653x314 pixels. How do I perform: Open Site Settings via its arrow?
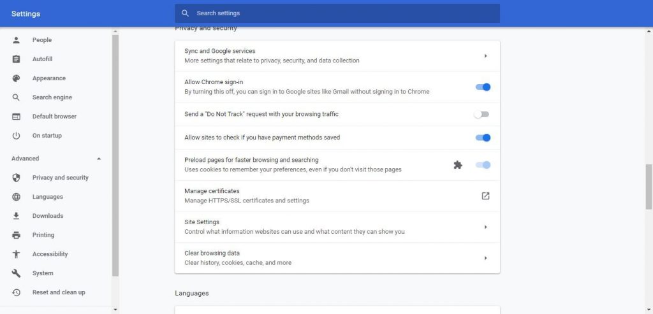click(x=485, y=227)
